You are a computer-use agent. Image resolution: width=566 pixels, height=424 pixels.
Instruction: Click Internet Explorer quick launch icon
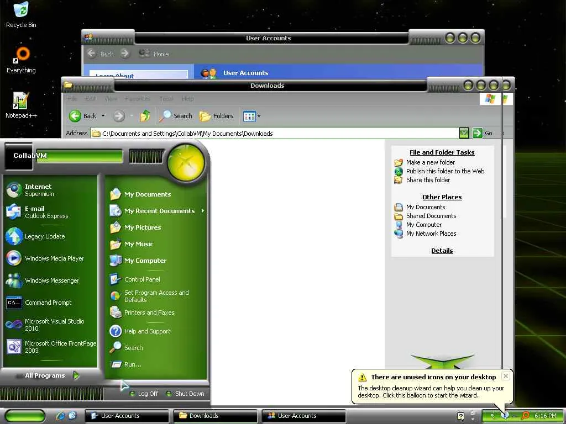pos(61,416)
